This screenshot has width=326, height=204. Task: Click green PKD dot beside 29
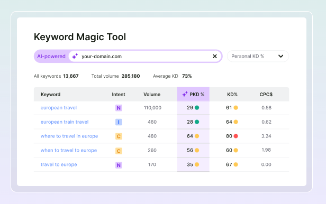pos(197,108)
